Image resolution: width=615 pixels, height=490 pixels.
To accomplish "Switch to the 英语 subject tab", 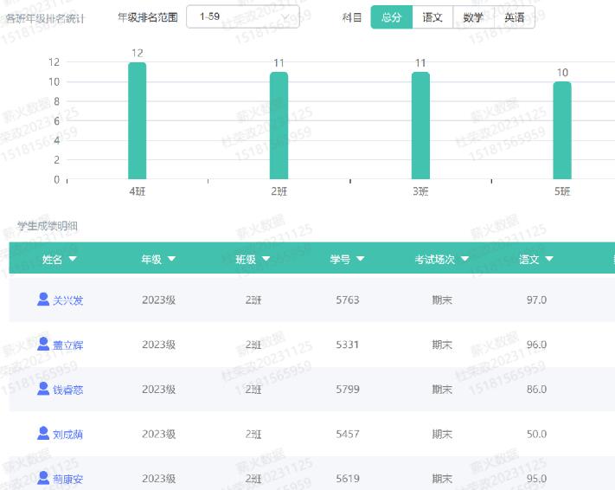I will (x=515, y=17).
